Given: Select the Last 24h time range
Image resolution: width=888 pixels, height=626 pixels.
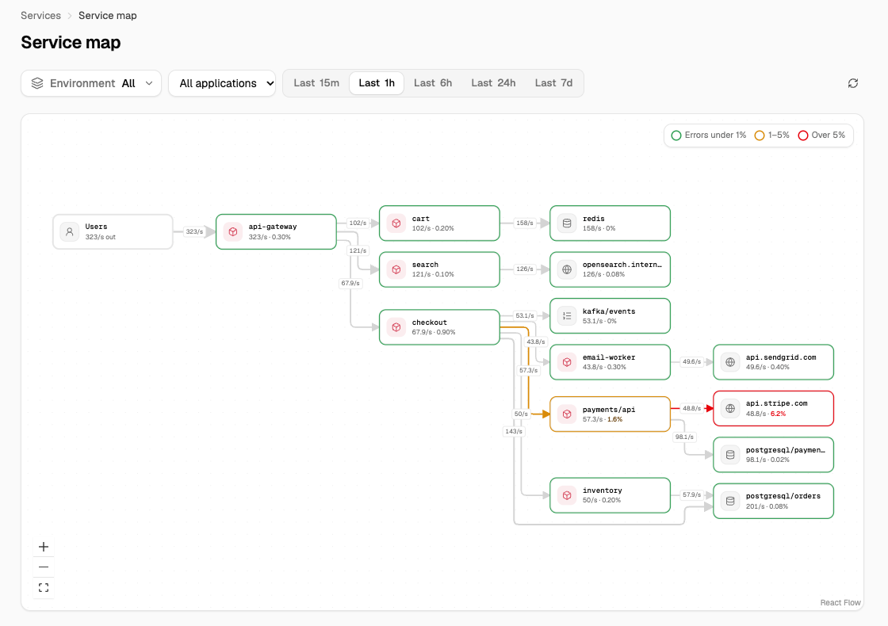Looking at the screenshot, I should [493, 83].
